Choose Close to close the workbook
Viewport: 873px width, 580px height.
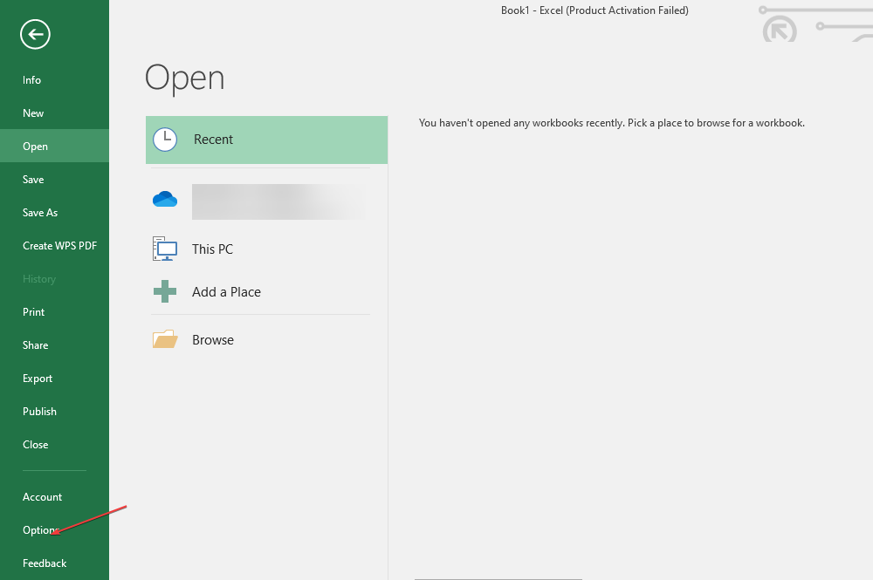pyautogui.click(x=54, y=445)
